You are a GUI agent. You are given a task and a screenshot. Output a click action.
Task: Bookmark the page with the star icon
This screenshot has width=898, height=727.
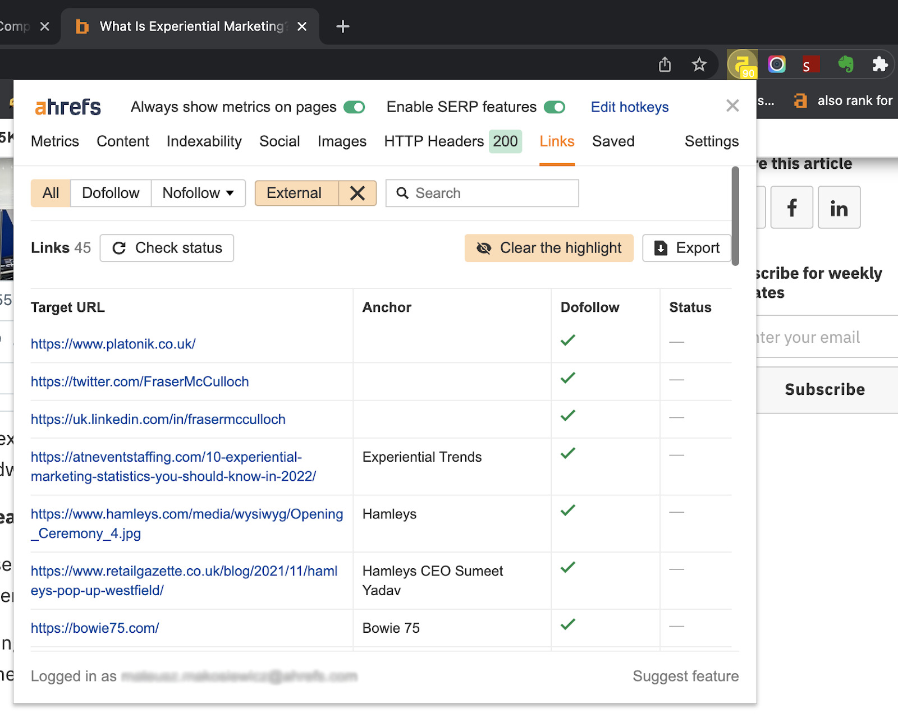699,64
